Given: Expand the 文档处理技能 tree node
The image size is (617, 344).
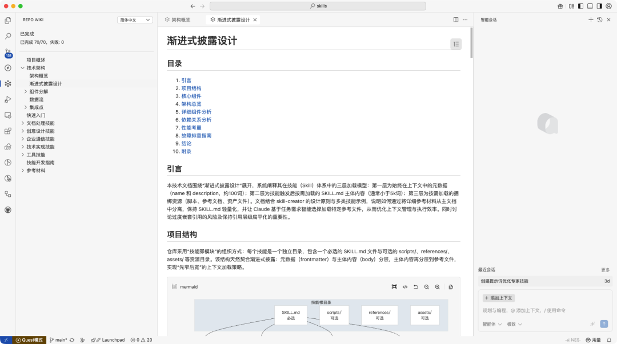Looking at the screenshot, I should pos(23,123).
